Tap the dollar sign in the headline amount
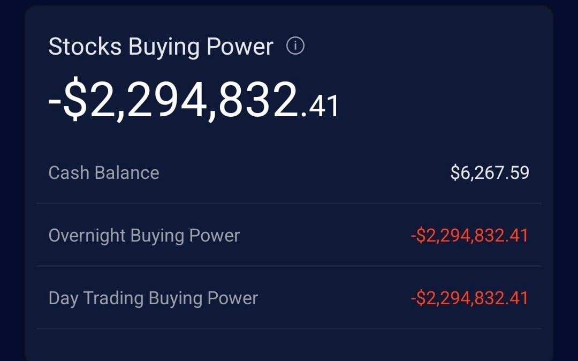This screenshot has width=578, height=361. click(x=75, y=101)
